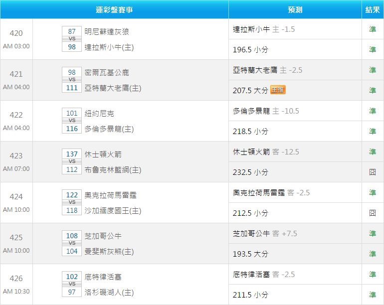Select the 218.5 小分 prediction
This screenshot has height=305, width=384.
250,131
